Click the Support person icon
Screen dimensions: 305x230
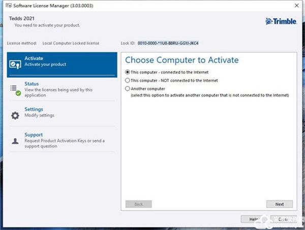pos(15,141)
